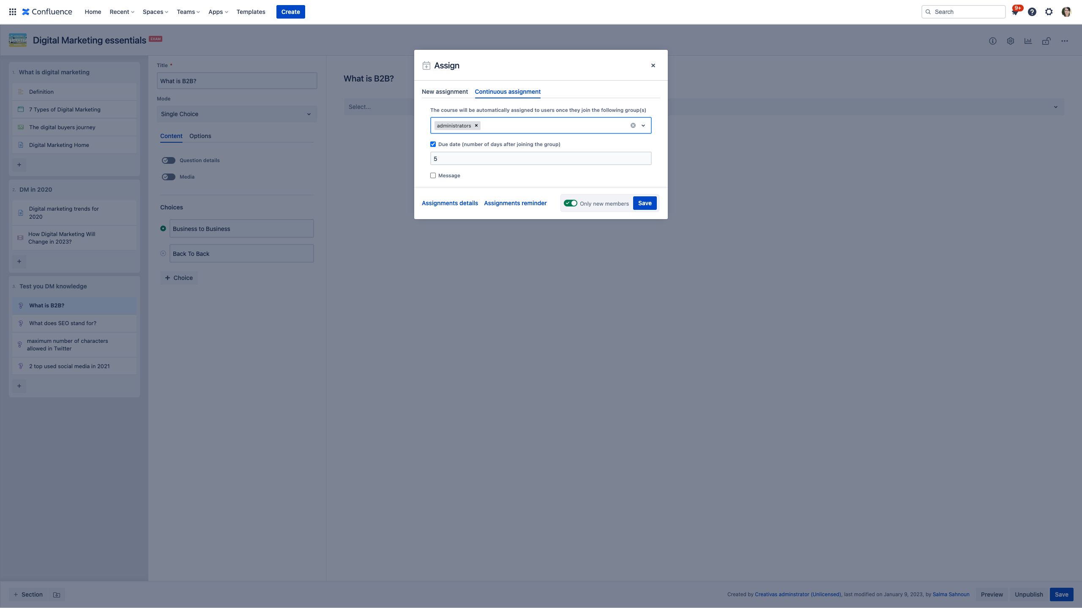Toggle the Only new members switch
Image resolution: width=1082 pixels, height=608 pixels.
pyautogui.click(x=571, y=203)
